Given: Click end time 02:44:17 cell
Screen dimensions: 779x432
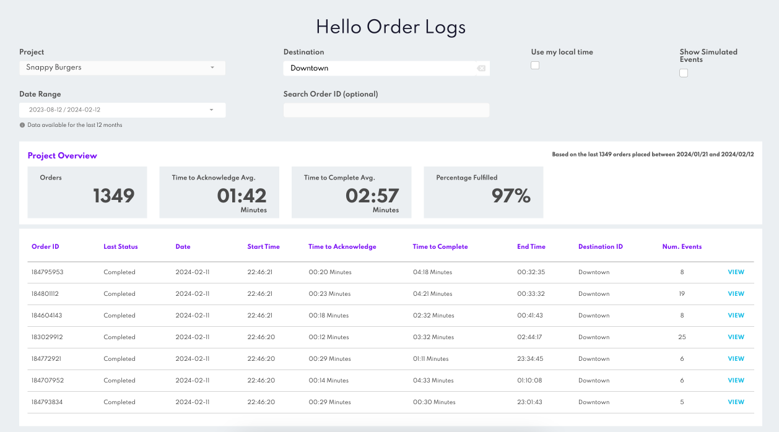Looking at the screenshot, I should pyautogui.click(x=531, y=337).
